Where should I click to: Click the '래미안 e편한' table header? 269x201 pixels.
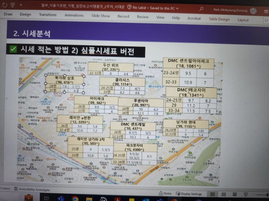point(80,120)
